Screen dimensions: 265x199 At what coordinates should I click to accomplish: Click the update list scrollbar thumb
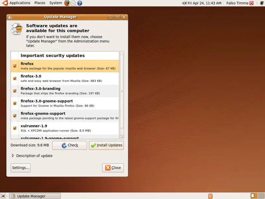[122, 92]
